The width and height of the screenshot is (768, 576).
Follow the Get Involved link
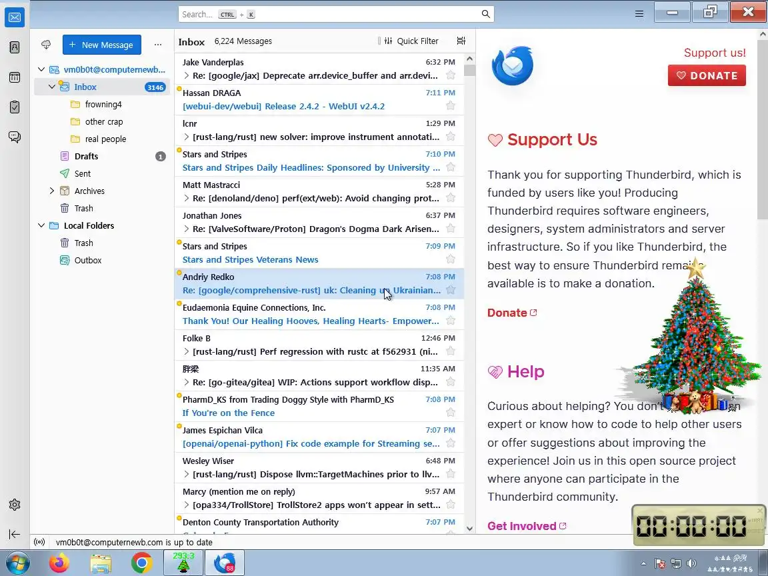point(527,526)
